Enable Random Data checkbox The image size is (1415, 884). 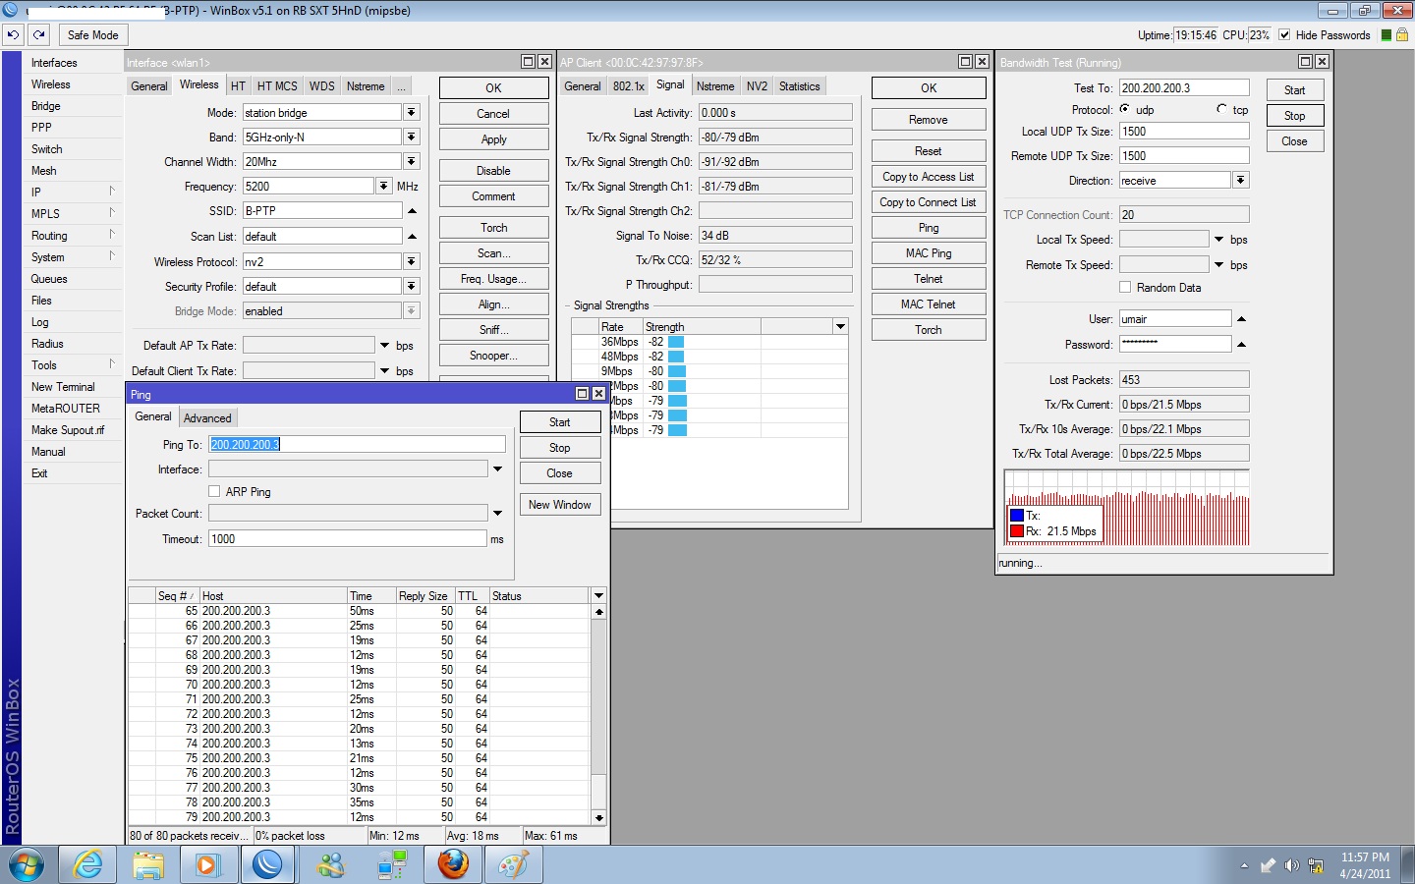1125,287
